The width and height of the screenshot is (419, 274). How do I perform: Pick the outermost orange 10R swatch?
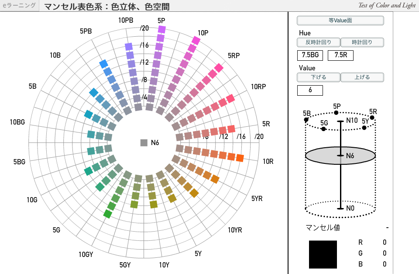click(240, 158)
